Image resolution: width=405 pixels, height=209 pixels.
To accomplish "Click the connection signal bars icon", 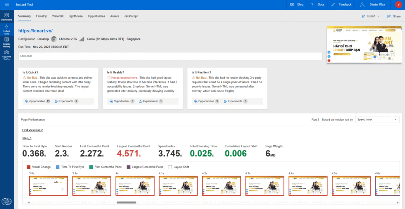I will point(82,39).
